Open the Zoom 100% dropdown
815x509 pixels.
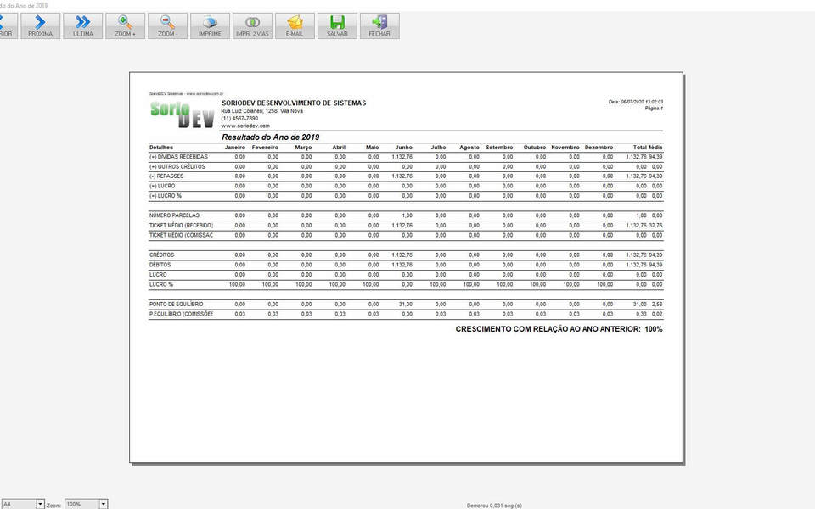[x=103, y=504]
